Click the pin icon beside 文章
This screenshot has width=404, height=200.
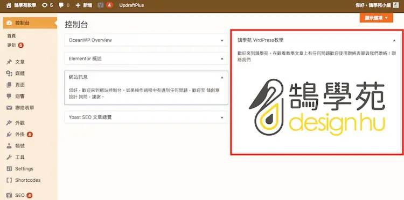point(9,62)
